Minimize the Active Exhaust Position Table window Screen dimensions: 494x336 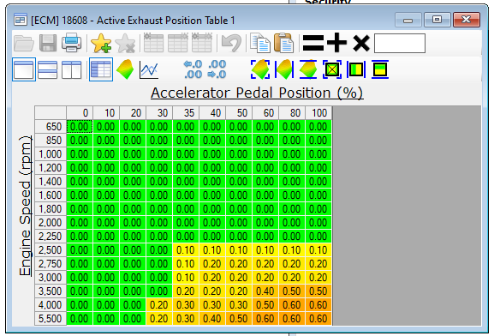(x=408, y=20)
